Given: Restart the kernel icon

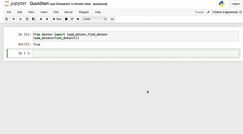Looking at the screenshot, I should point(72,19).
